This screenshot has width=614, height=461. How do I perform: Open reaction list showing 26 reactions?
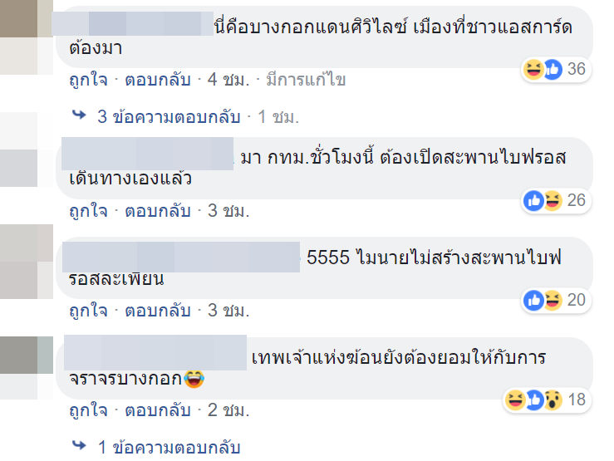click(x=556, y=200)
